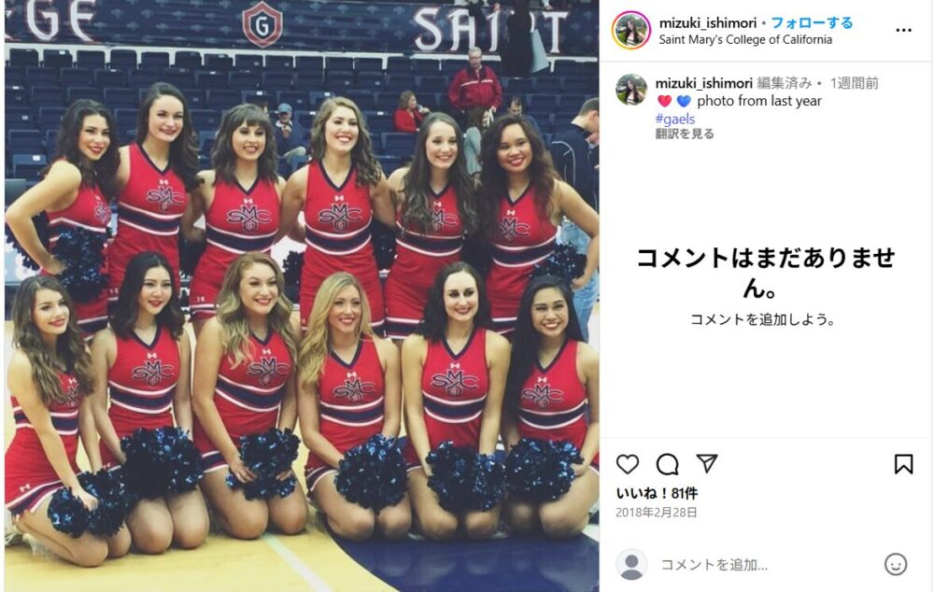
Task: Focus the コメントを追加 comment field
Action: [768, 564]
